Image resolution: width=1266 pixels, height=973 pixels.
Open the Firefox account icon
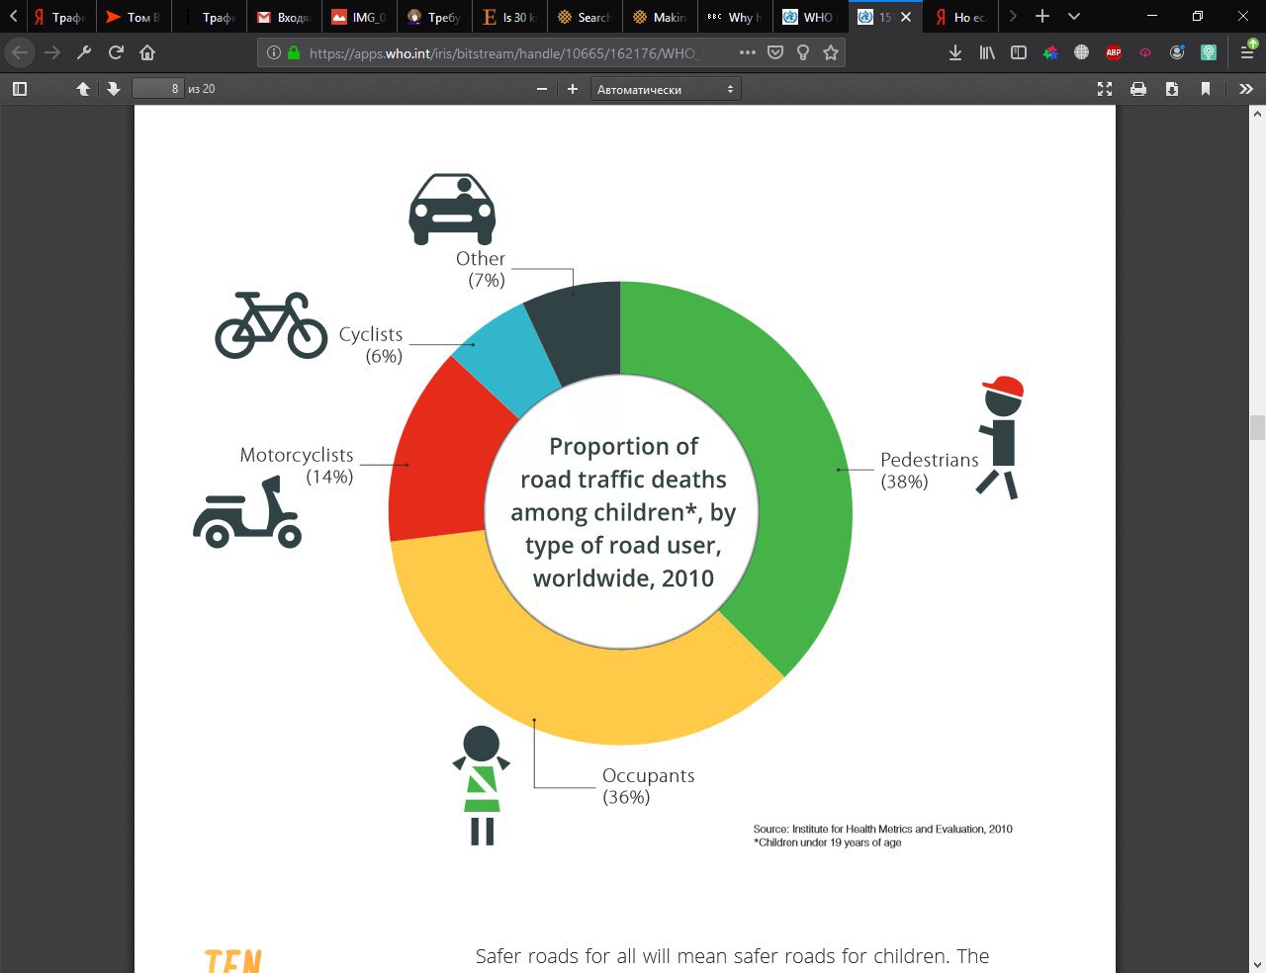(x=1177, y=52)
